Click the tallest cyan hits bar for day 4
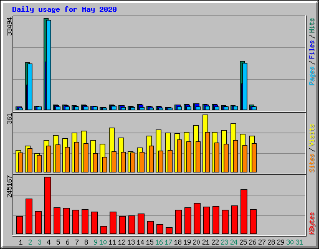The height and width of the screenshot is (249, 319). point(49,65)
